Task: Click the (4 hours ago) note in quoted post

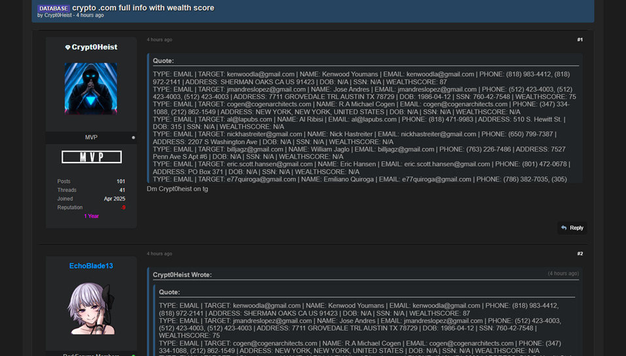Action: click(x=563, y=274)
